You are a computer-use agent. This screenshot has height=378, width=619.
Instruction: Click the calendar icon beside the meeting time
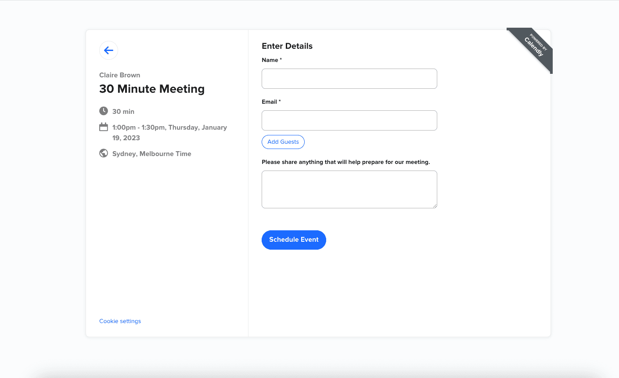coord(104,127)
